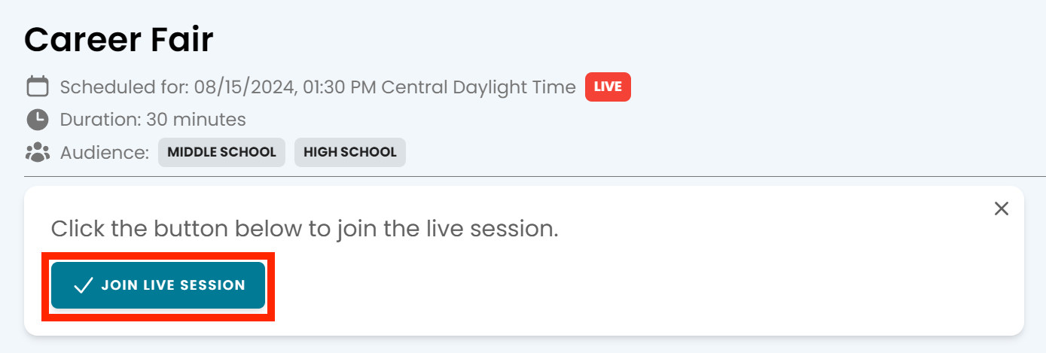Click the join live session instruction text
Screen dimensions: 1046x353
click(304, 229)
